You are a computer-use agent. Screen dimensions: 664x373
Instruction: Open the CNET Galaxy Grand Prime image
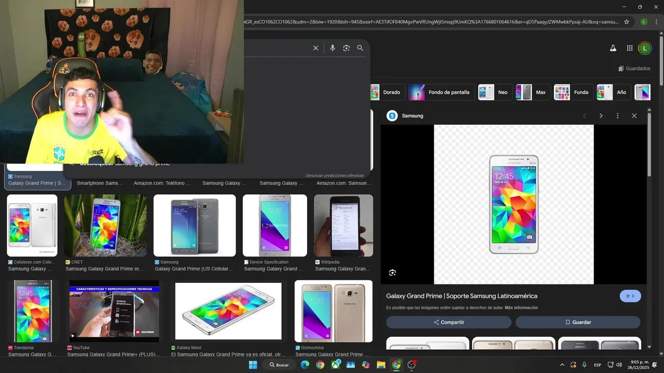105,225
